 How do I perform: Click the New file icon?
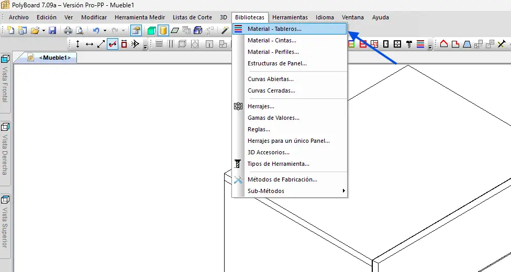pos(11,30)
